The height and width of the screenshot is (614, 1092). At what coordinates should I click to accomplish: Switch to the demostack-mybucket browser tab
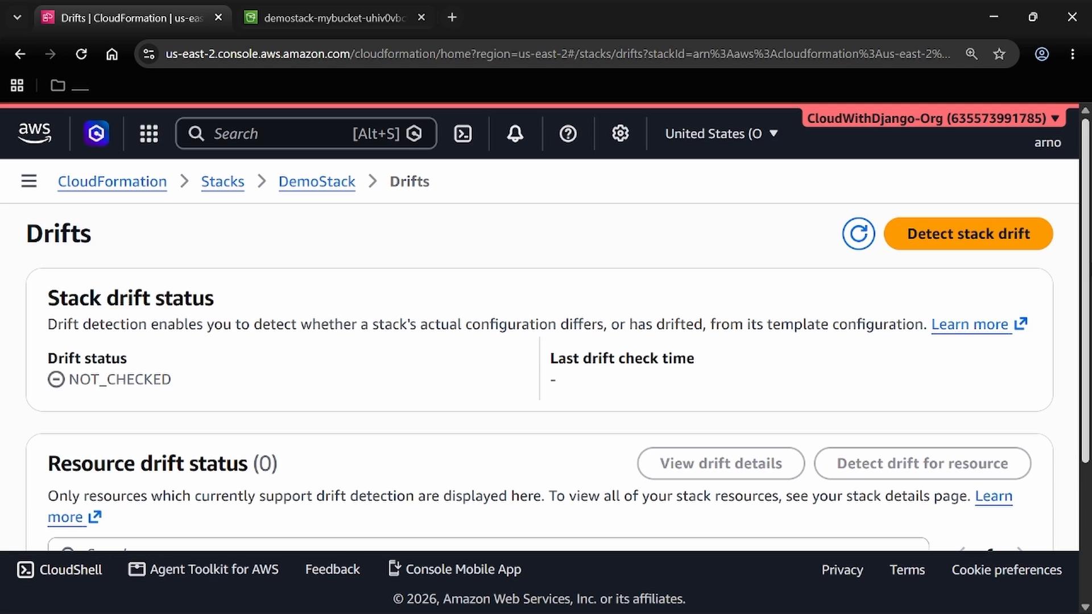[336, 18]
